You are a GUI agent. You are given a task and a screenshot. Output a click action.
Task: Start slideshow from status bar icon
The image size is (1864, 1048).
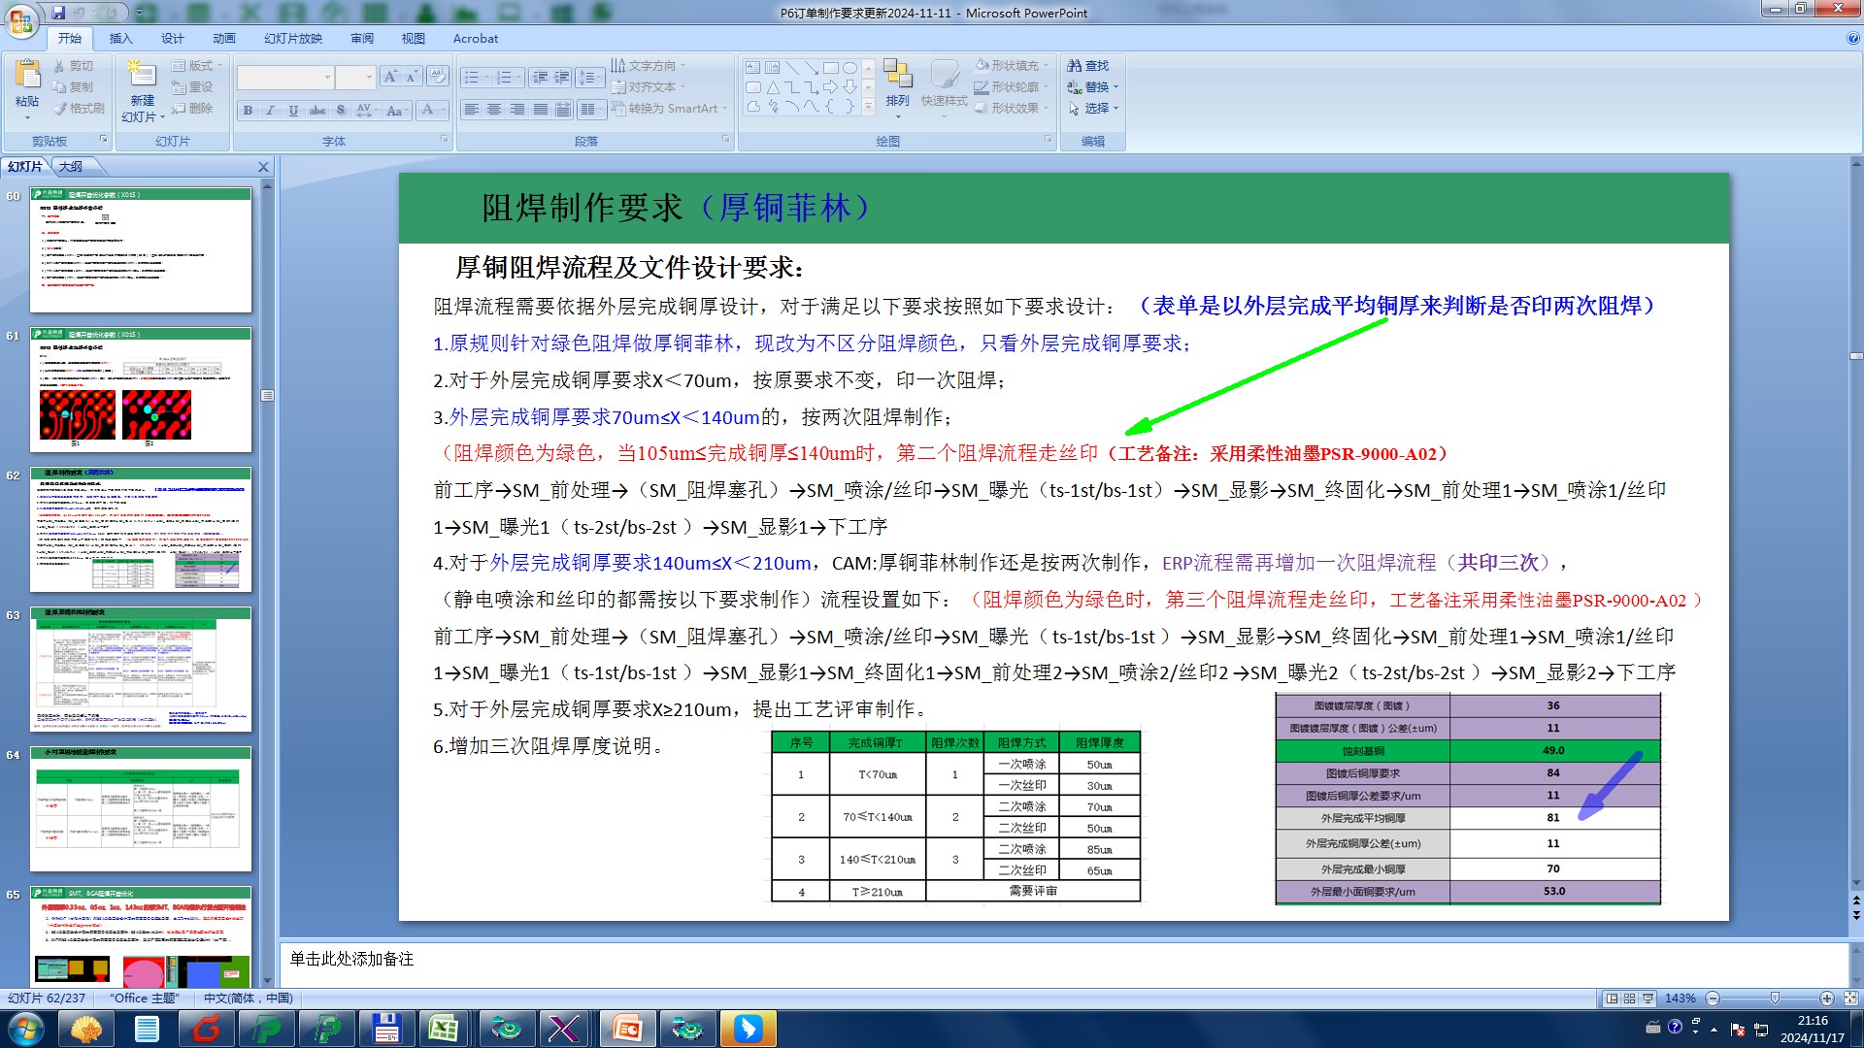pyautogui.click(x=1648, y=999)
